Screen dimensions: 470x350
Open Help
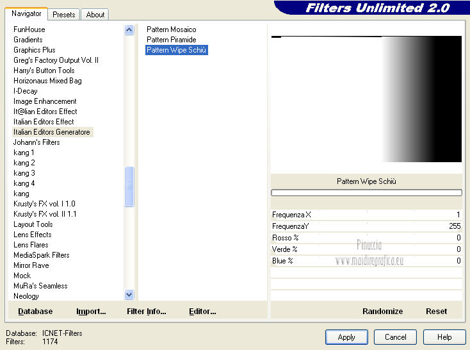point(444,337)
